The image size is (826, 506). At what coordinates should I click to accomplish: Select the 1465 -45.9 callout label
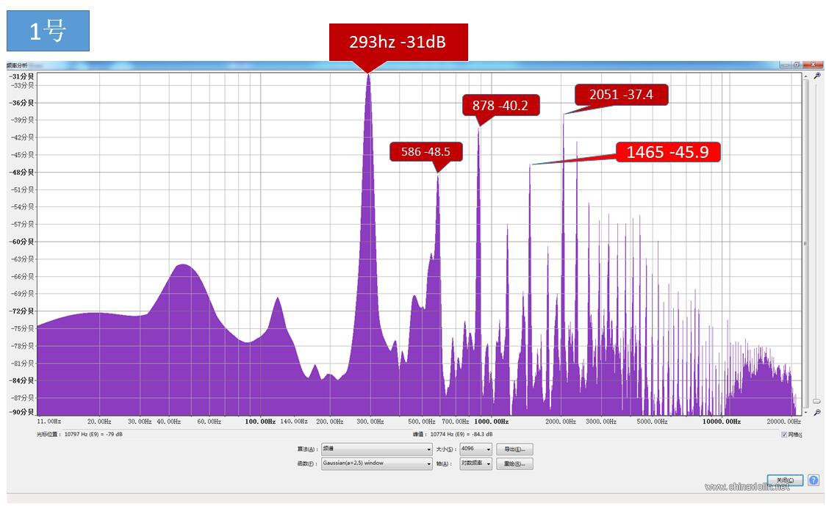point(667,152)
